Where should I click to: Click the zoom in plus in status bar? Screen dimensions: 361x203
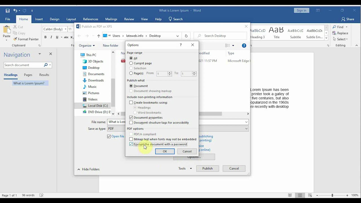point(347,195)
